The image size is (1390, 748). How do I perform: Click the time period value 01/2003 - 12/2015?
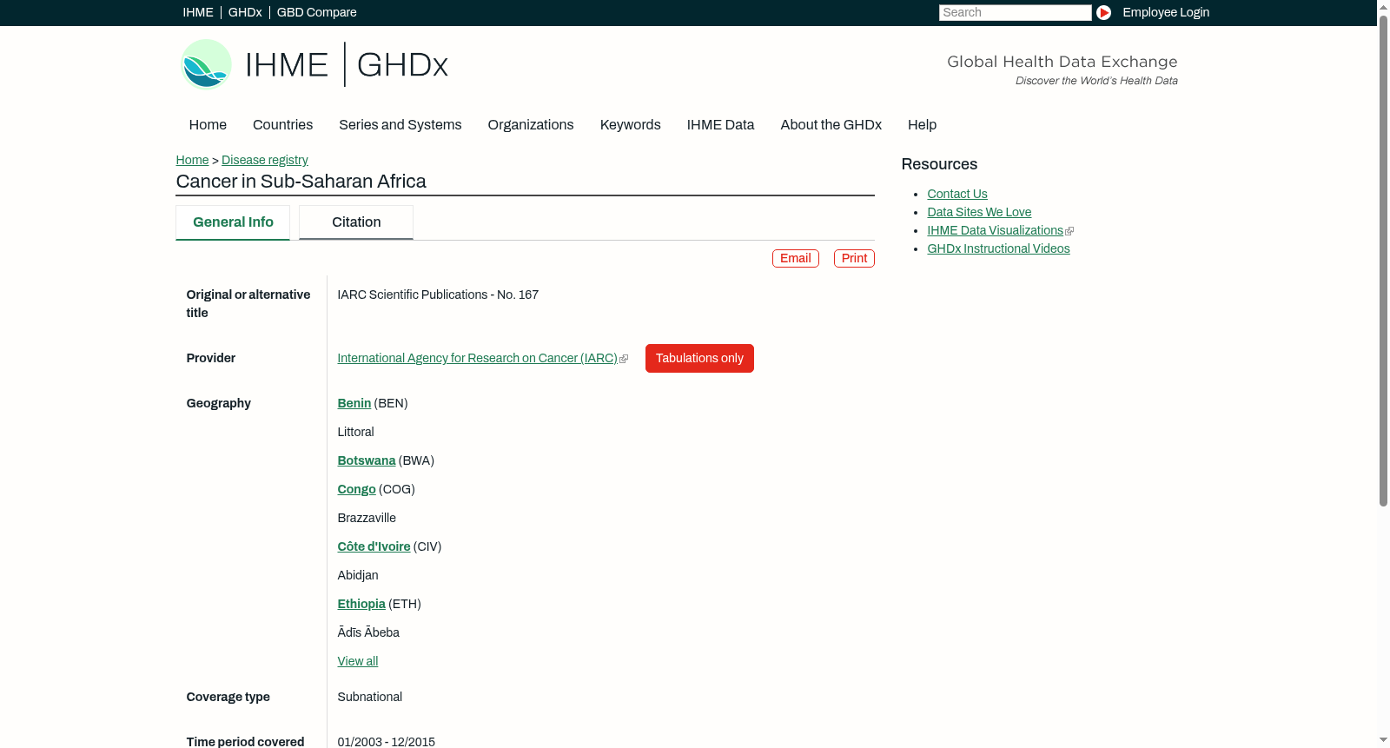tap(387, 741)
